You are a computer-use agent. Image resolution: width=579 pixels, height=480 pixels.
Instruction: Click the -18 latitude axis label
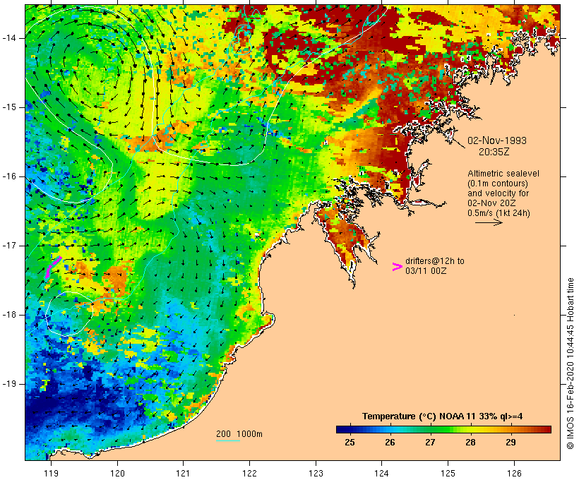point(9,315)
